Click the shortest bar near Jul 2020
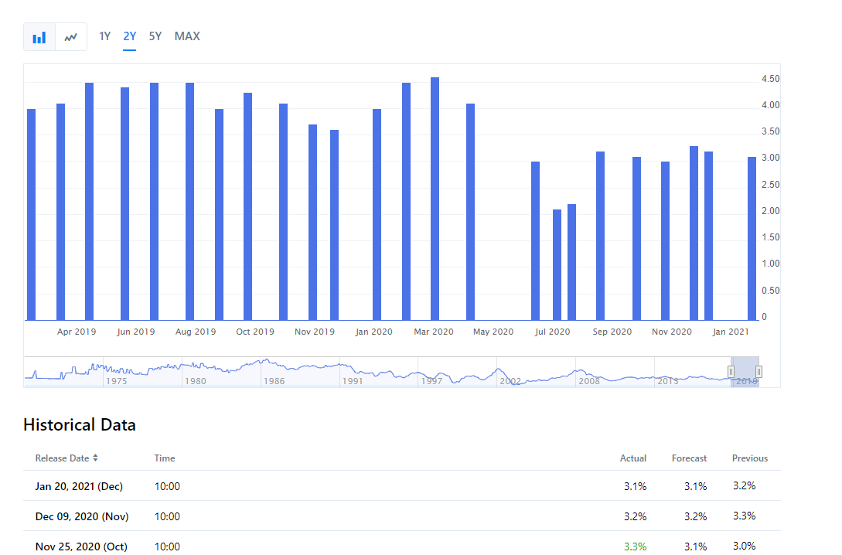The width and height of the screenshot is (842, 555). pos(557,264)
